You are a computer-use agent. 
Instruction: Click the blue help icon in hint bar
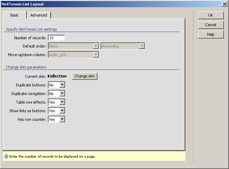click(6, 156)
